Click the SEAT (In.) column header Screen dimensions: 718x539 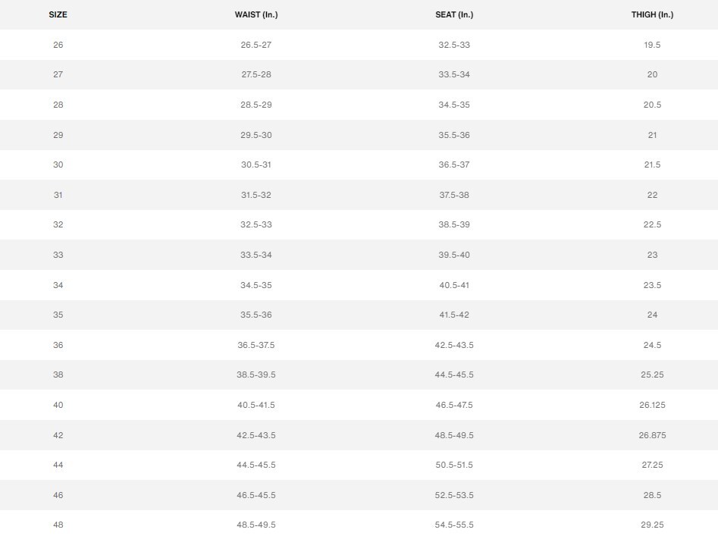click(453, 14)
